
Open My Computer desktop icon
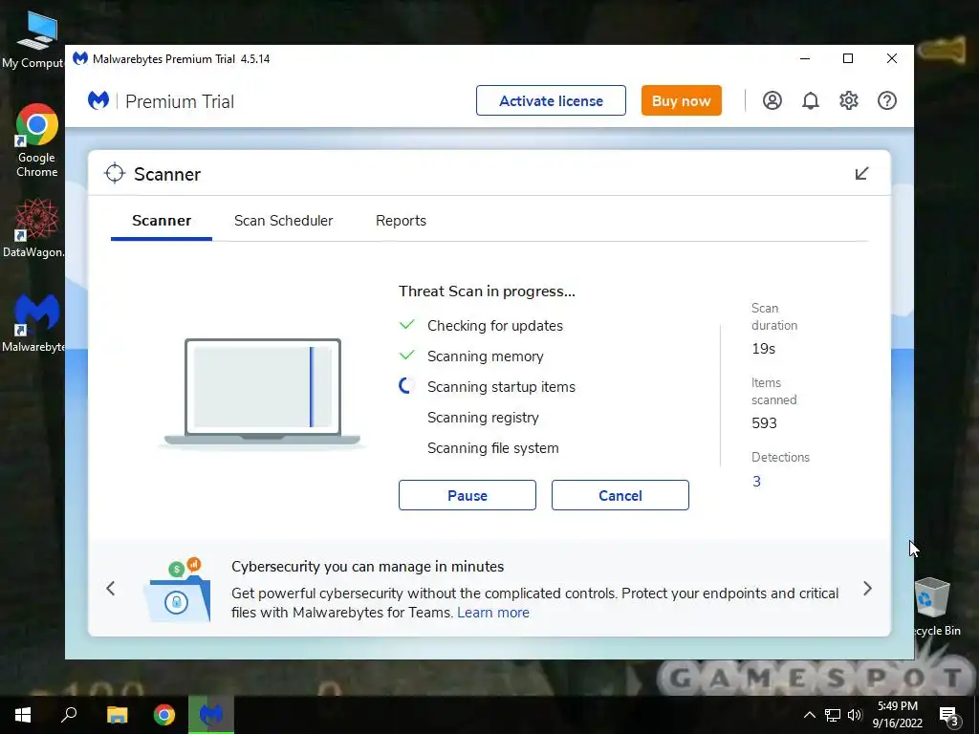[x=34, y=39]
